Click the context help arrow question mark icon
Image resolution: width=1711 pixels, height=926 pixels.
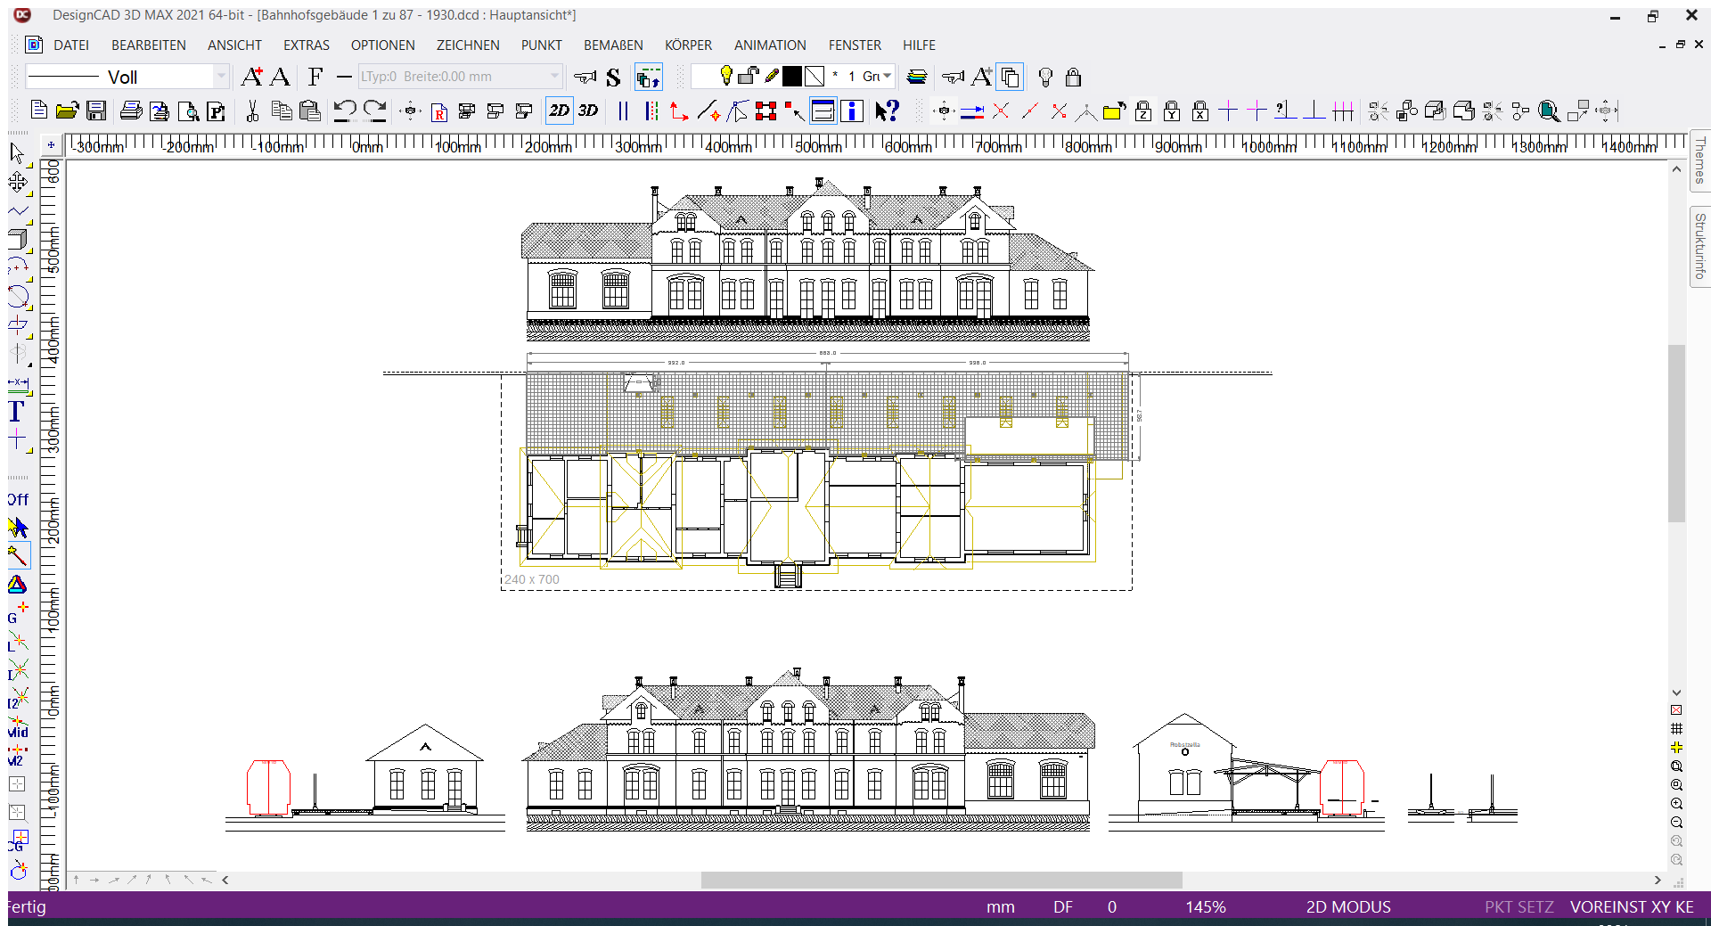coord(887,111)
